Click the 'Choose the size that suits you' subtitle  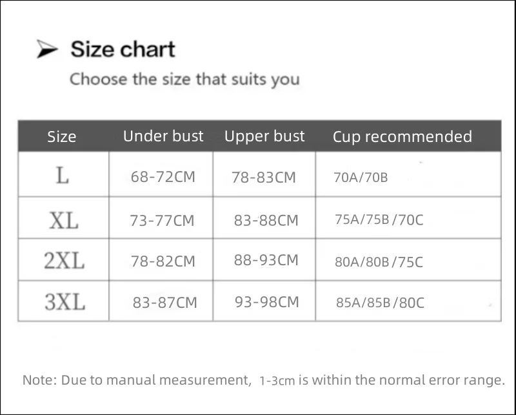[184, 80]
